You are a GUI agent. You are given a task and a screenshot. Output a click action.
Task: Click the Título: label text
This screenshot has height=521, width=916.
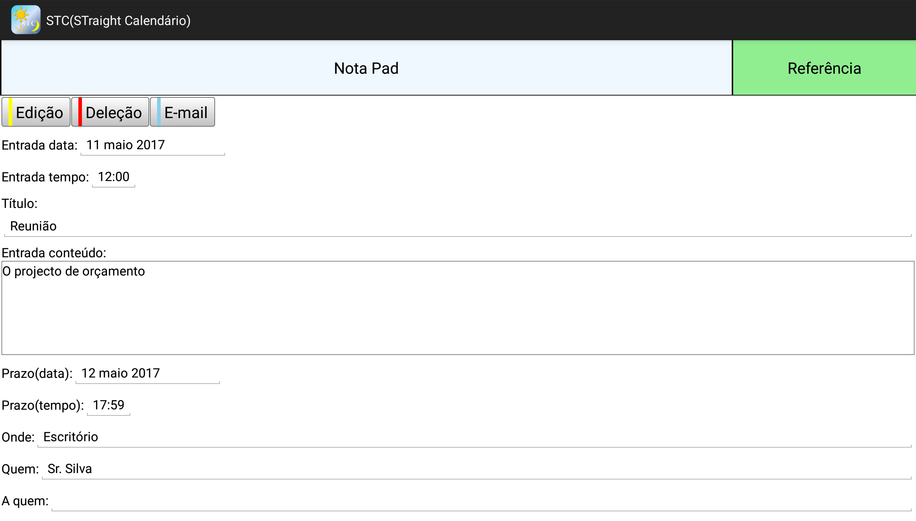click(20, 204)
